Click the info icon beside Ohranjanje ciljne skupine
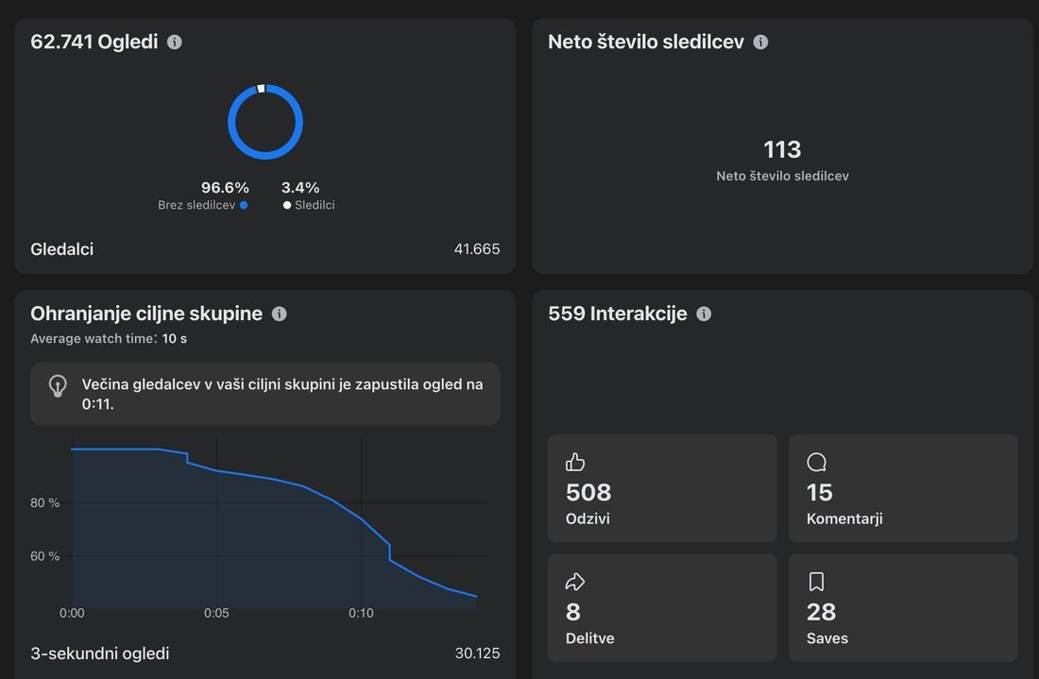The width and height of the screenshot is (1039, 679). 279,314
